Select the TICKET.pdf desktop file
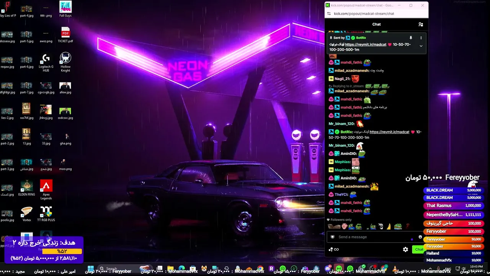 coord(65,35)
